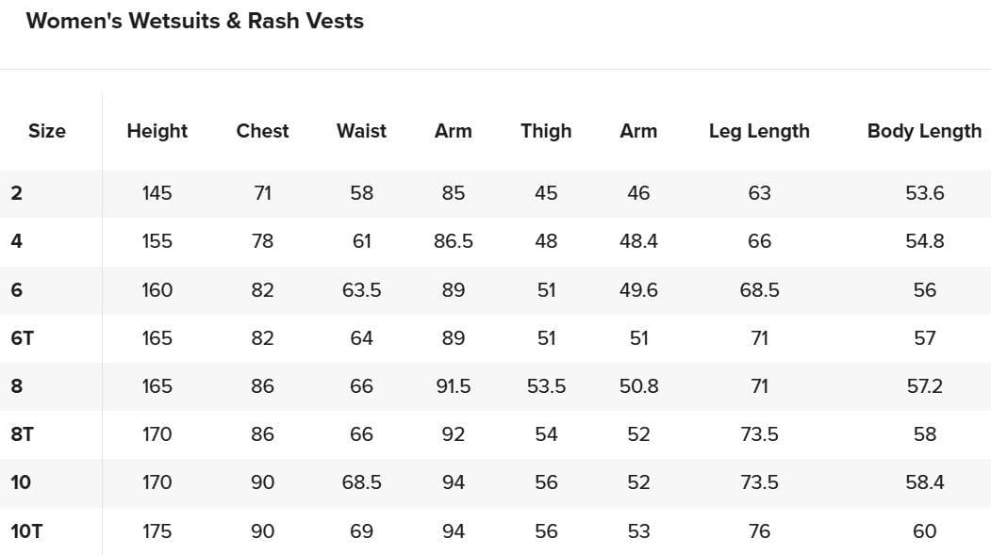The width and height of the screenshot is (991, 555).
Task: Select the 86.5 arm value cell
Action: (x=454, y=241)
